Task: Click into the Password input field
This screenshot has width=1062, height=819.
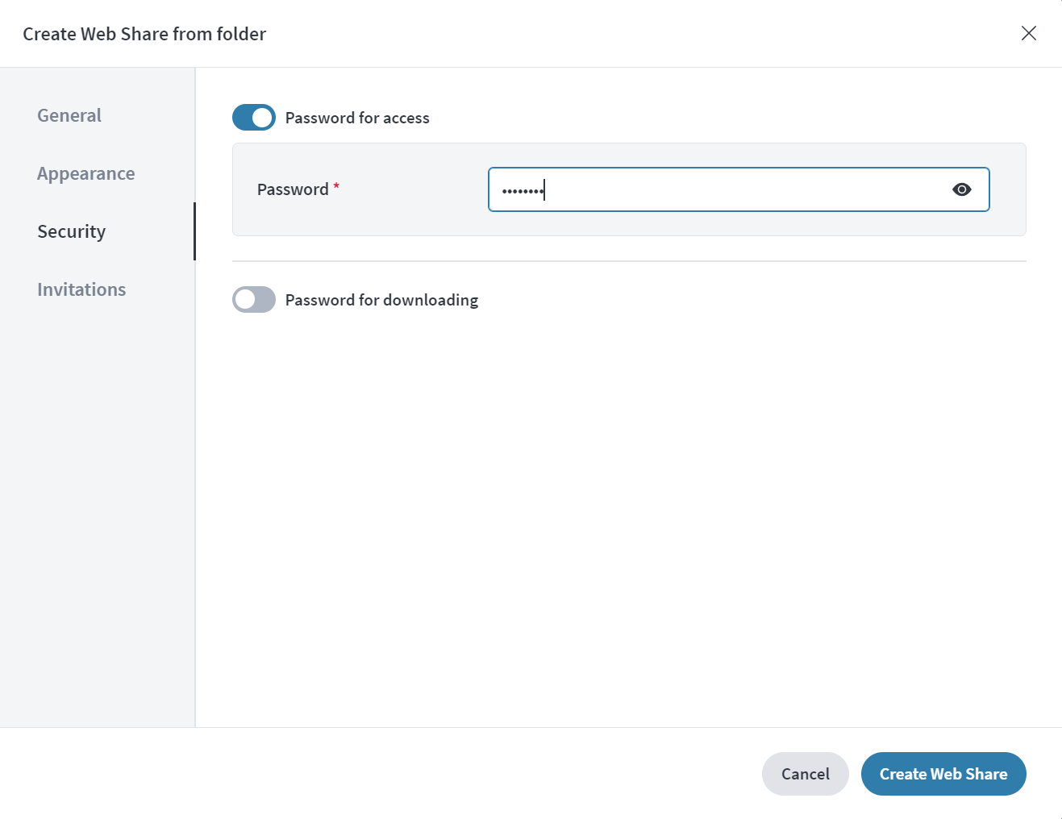Action: click(739, 189)
